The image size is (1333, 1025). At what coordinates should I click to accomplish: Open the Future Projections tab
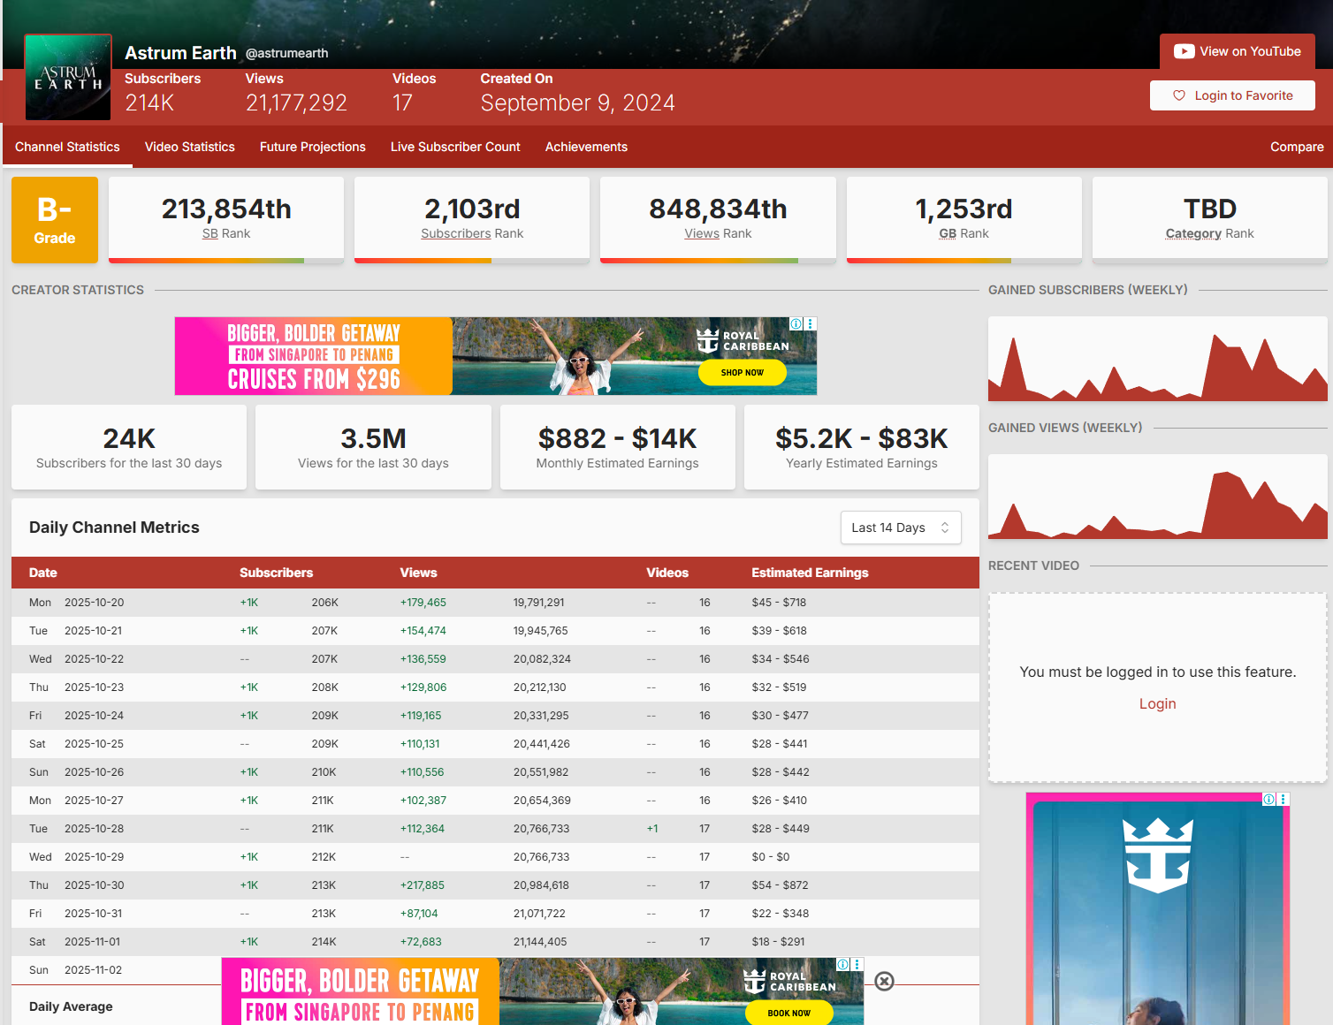tap(312, 147)
